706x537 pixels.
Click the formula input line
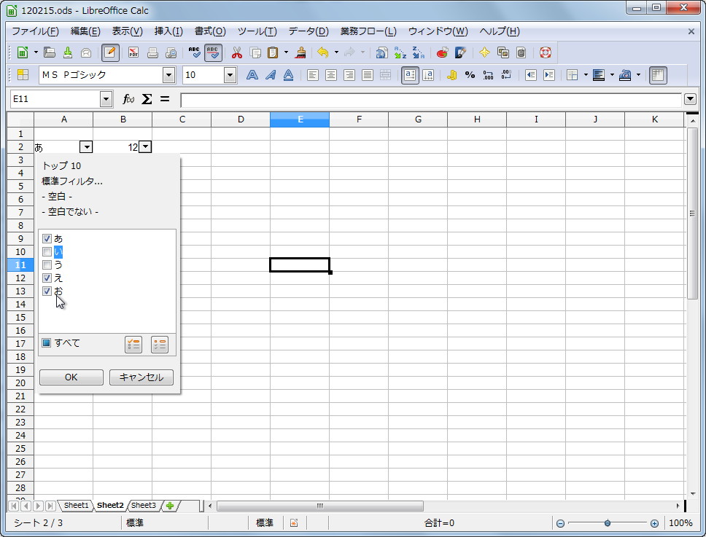coord(431,100)
